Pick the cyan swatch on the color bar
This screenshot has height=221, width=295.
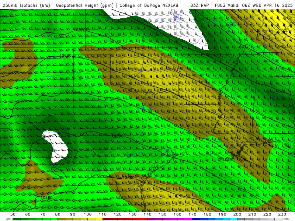pos(233,219)
